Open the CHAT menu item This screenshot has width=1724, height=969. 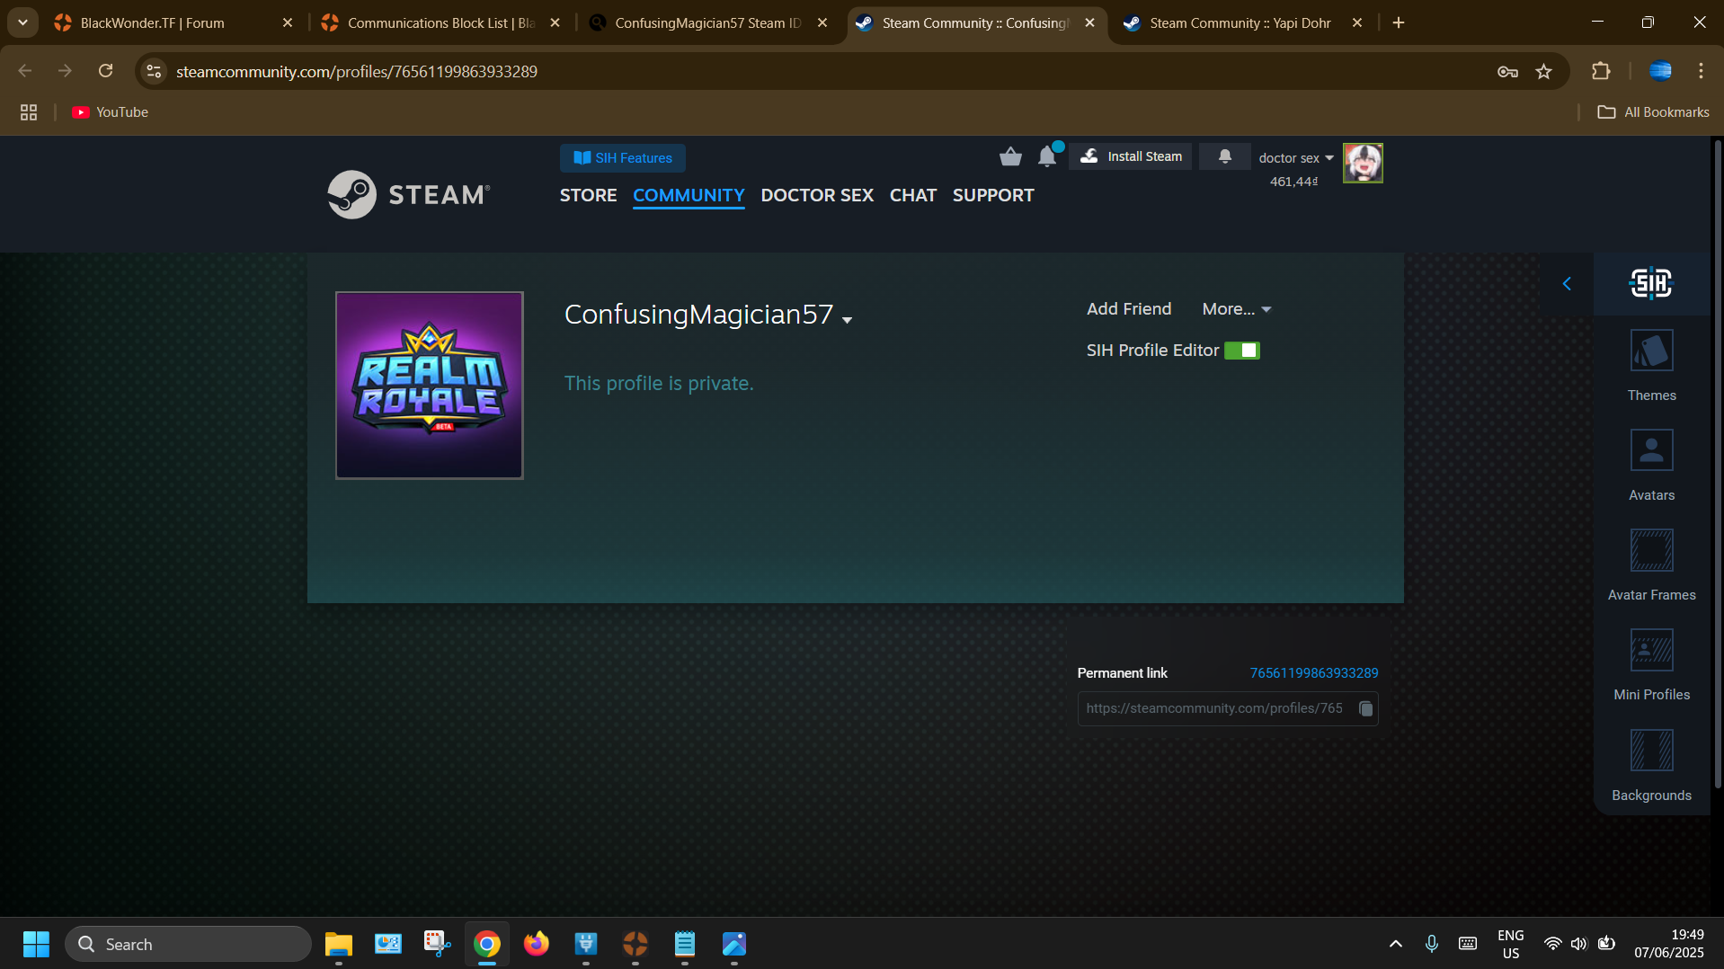pyautogui.click(x=912, y=195)
